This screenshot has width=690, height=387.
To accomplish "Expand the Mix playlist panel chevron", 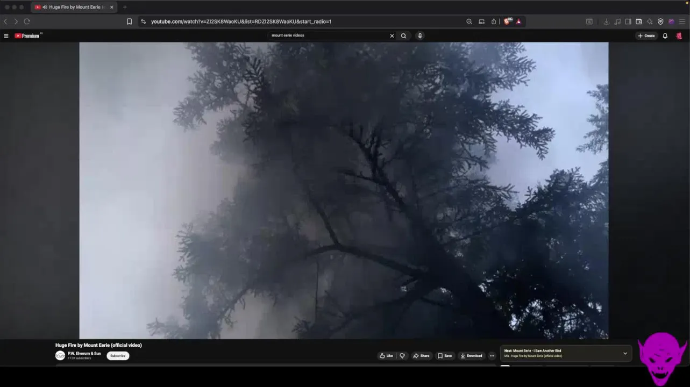I will 625,353.
